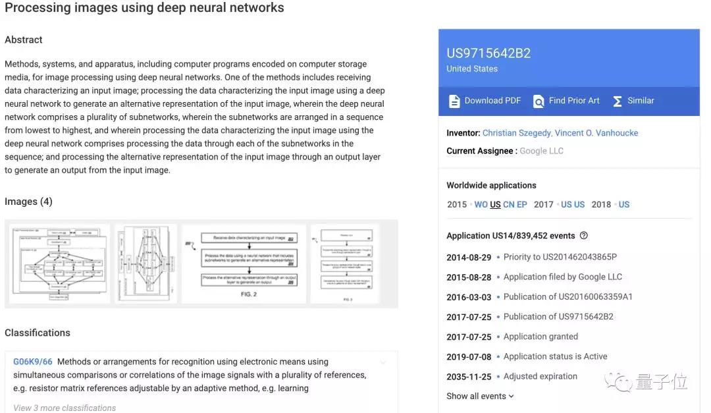The width and height of the screenshot is (711, 413).
Task: Click the Worldwide applications heading
Action: (x=491, y=185)
